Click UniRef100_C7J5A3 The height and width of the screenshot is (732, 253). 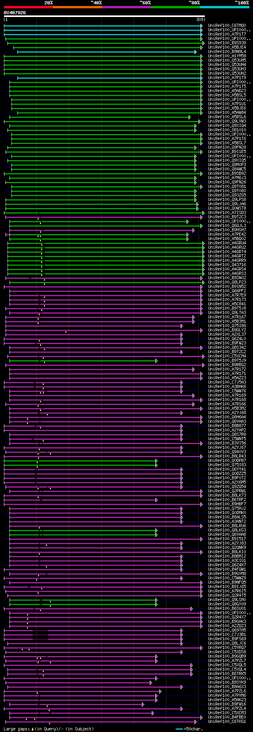pos(227,382)
